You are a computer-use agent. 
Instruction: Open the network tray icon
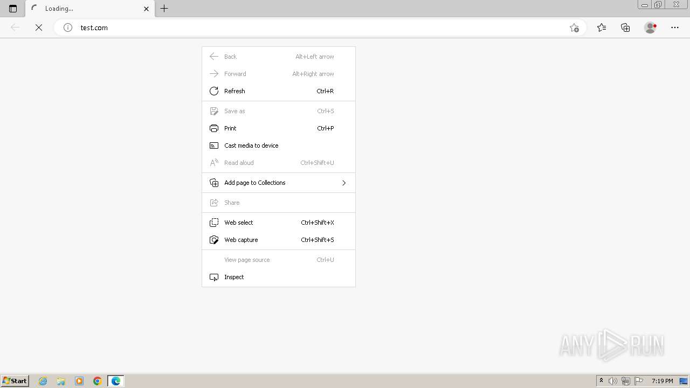626,381
